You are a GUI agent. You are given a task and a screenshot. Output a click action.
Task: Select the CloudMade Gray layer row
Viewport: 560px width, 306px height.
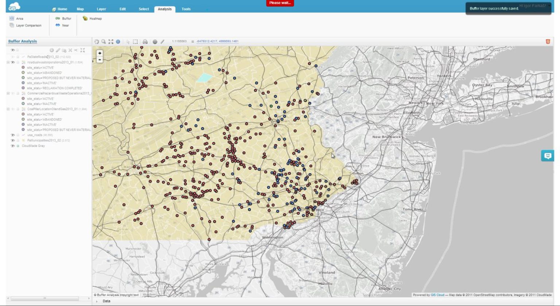click(x=49, y=146)
